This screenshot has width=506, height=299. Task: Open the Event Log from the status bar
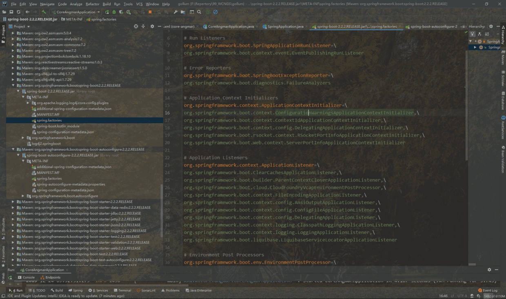(488, 290)
